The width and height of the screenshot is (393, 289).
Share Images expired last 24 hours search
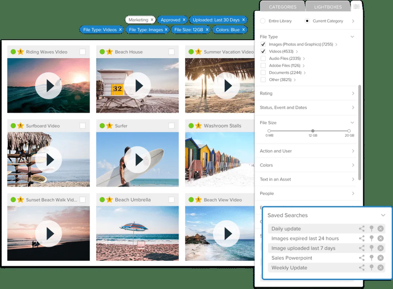(362, 239)
